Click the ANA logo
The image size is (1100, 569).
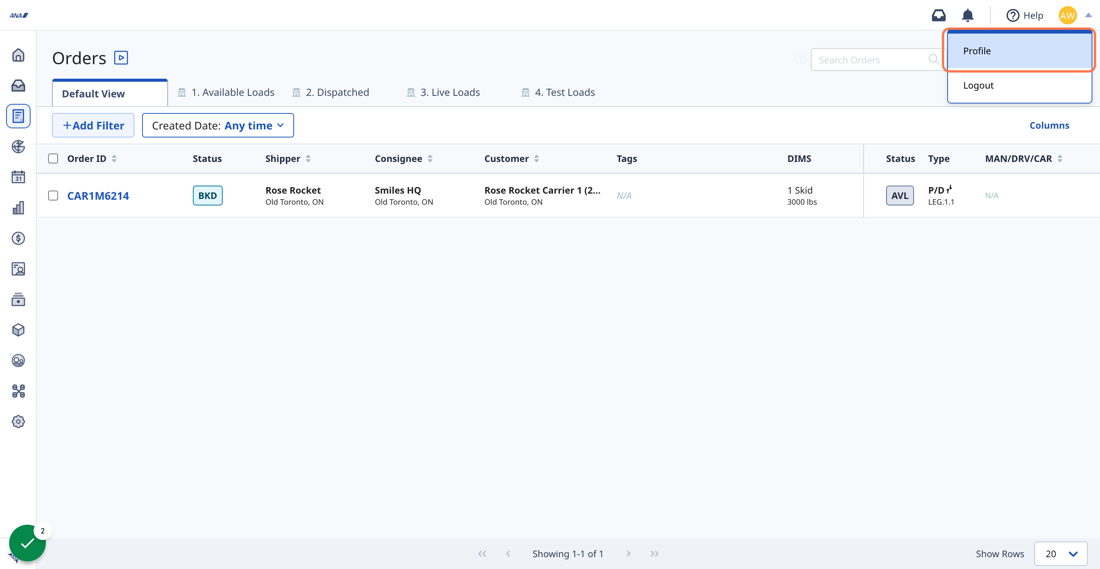[19, 15]
